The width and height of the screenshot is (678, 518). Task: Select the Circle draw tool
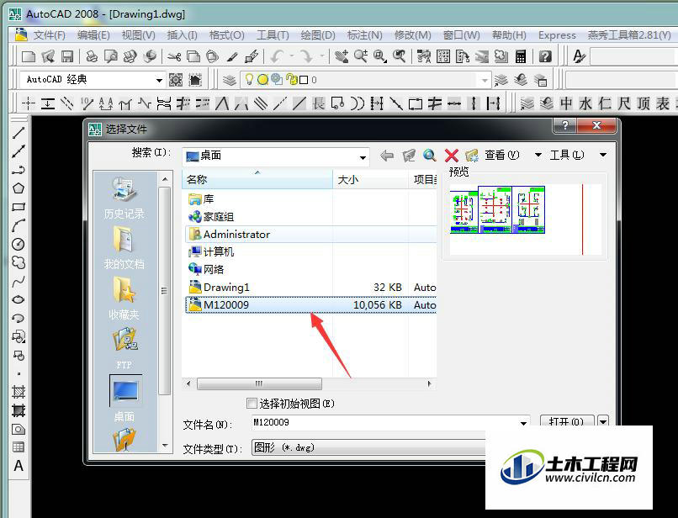(19, 244)
